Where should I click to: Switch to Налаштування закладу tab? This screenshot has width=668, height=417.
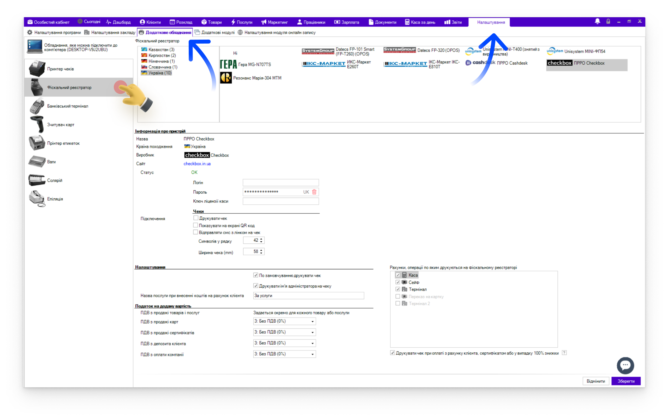point(110,33)
